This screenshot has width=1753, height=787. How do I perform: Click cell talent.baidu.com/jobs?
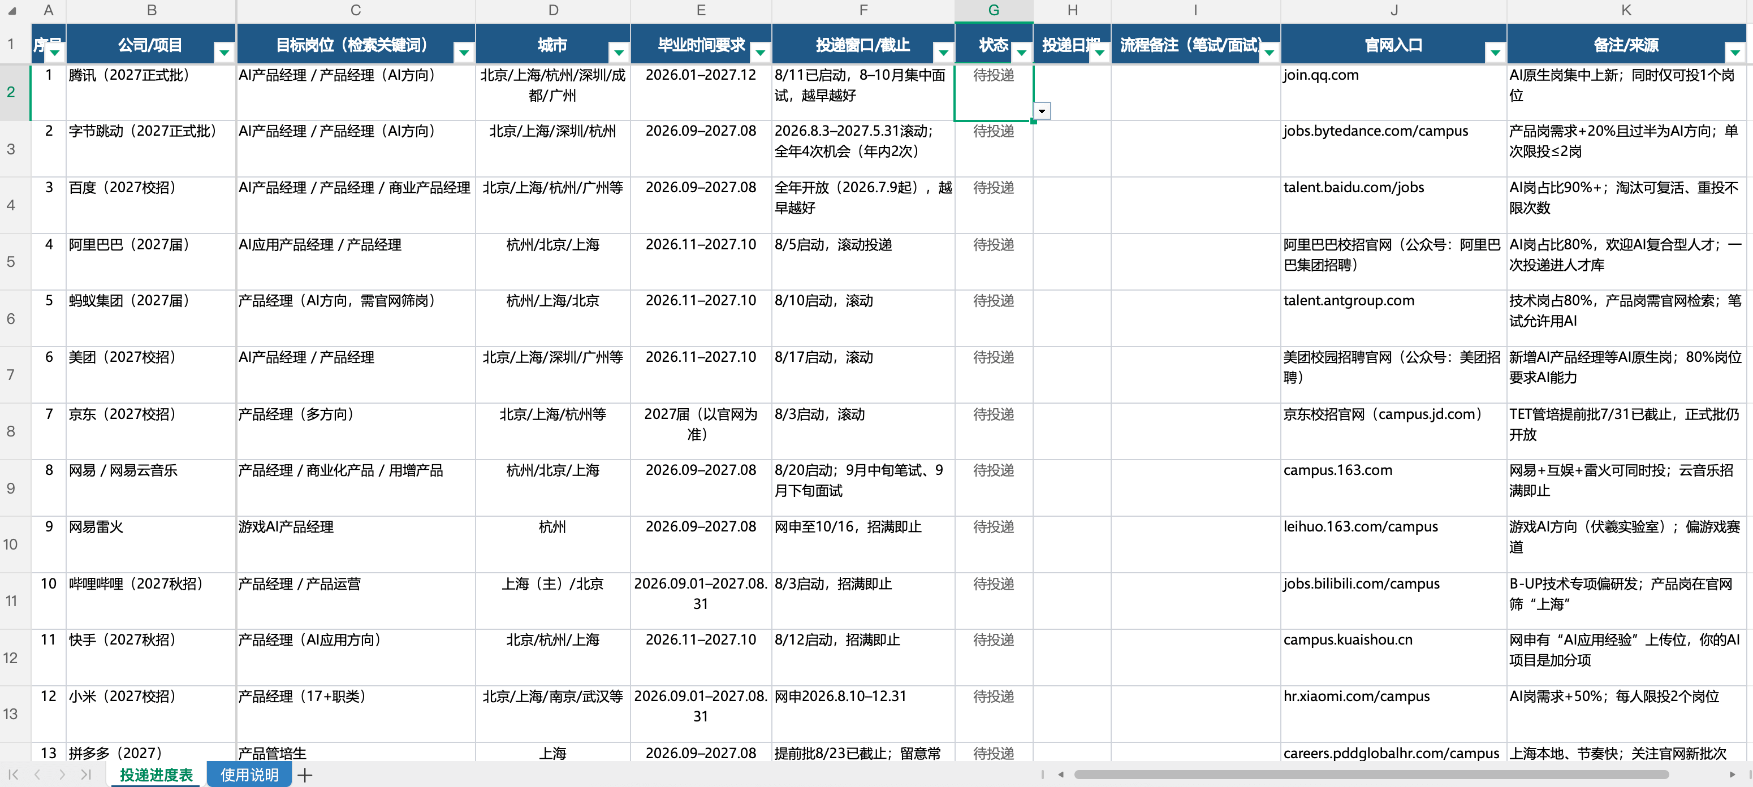1394,205
